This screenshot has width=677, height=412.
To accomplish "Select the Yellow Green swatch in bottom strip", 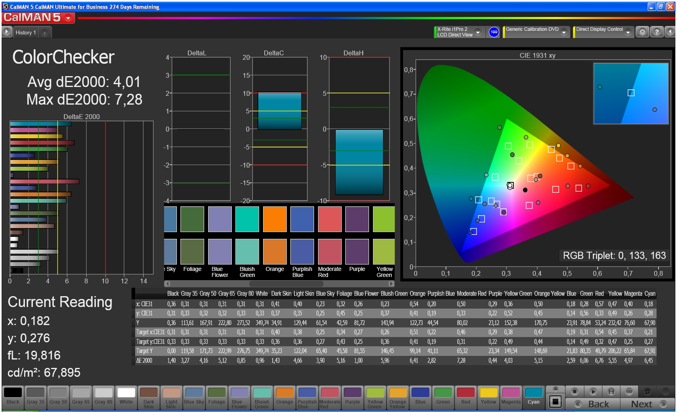I will pyautogui.click(x=375, y=397).
